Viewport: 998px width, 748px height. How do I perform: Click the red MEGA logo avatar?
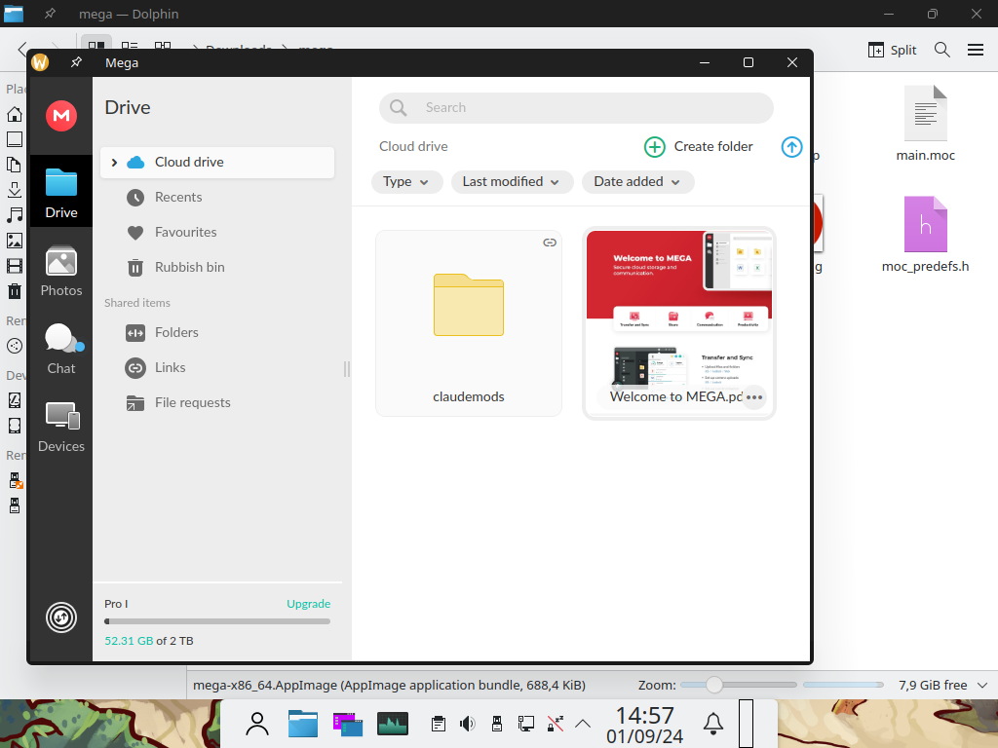click(61, 116)
